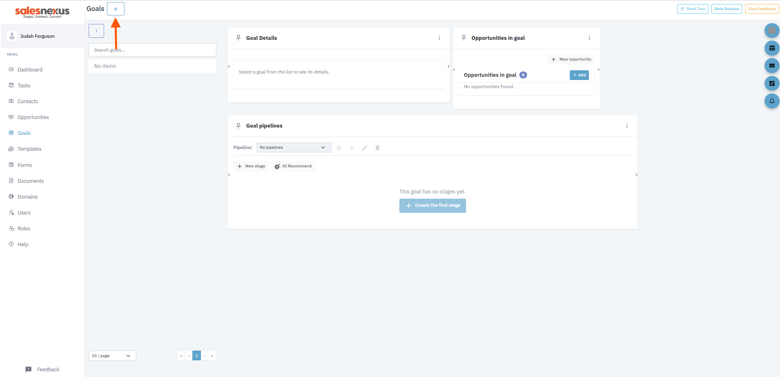Open the Domains menu item
780x377 pixels.
click(28, 197)
